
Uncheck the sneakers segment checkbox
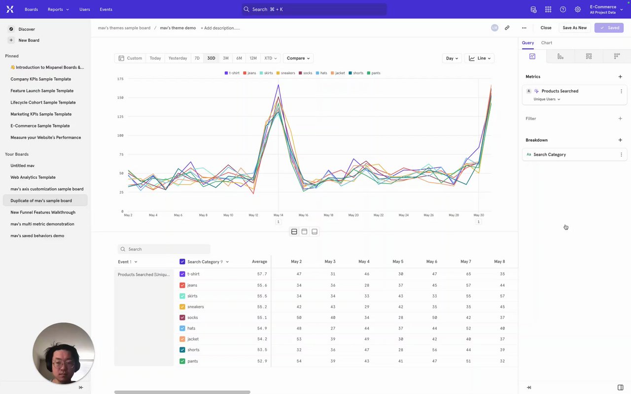point(182,307)
